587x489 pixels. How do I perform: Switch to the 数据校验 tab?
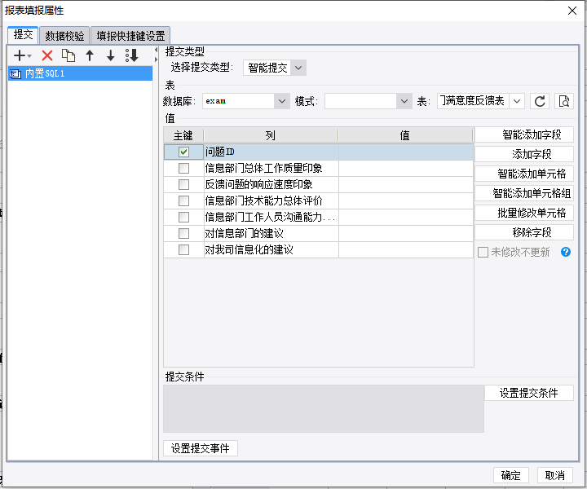pos(64,36)
